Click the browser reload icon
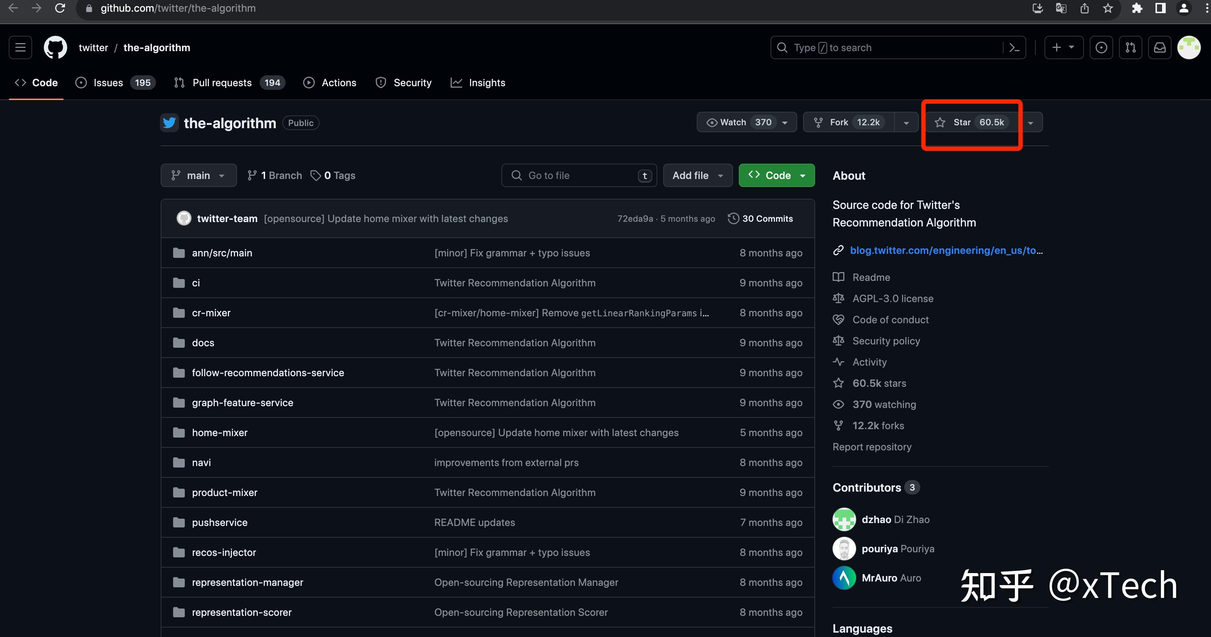This screenshot has height=637, width=1211. [x=60, y=8]
